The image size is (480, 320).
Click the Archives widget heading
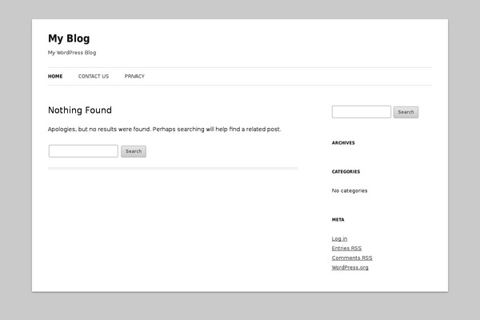pos(343,142)
